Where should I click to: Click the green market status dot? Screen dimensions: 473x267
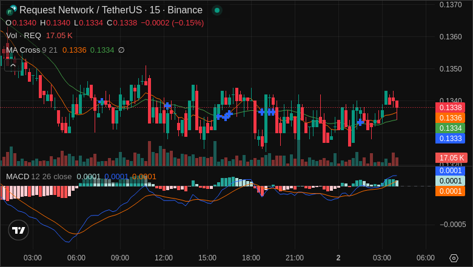(217, 10)
